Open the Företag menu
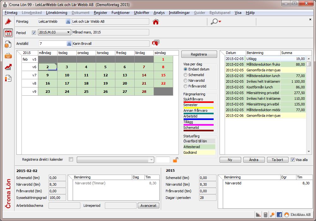 tap(11, 13)
